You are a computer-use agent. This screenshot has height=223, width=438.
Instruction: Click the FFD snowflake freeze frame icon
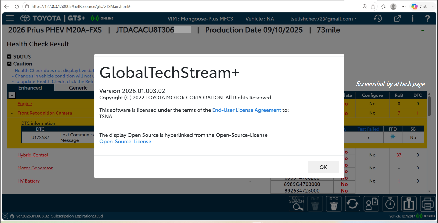(393, 137)
